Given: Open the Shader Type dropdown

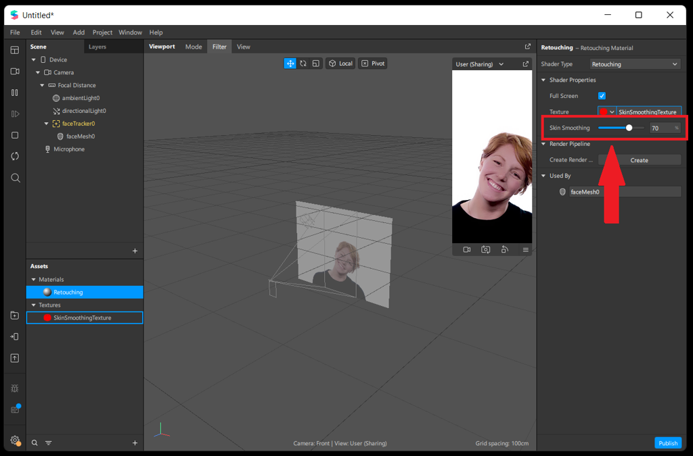Looking at the screenshot, I should tap(635, 64).
